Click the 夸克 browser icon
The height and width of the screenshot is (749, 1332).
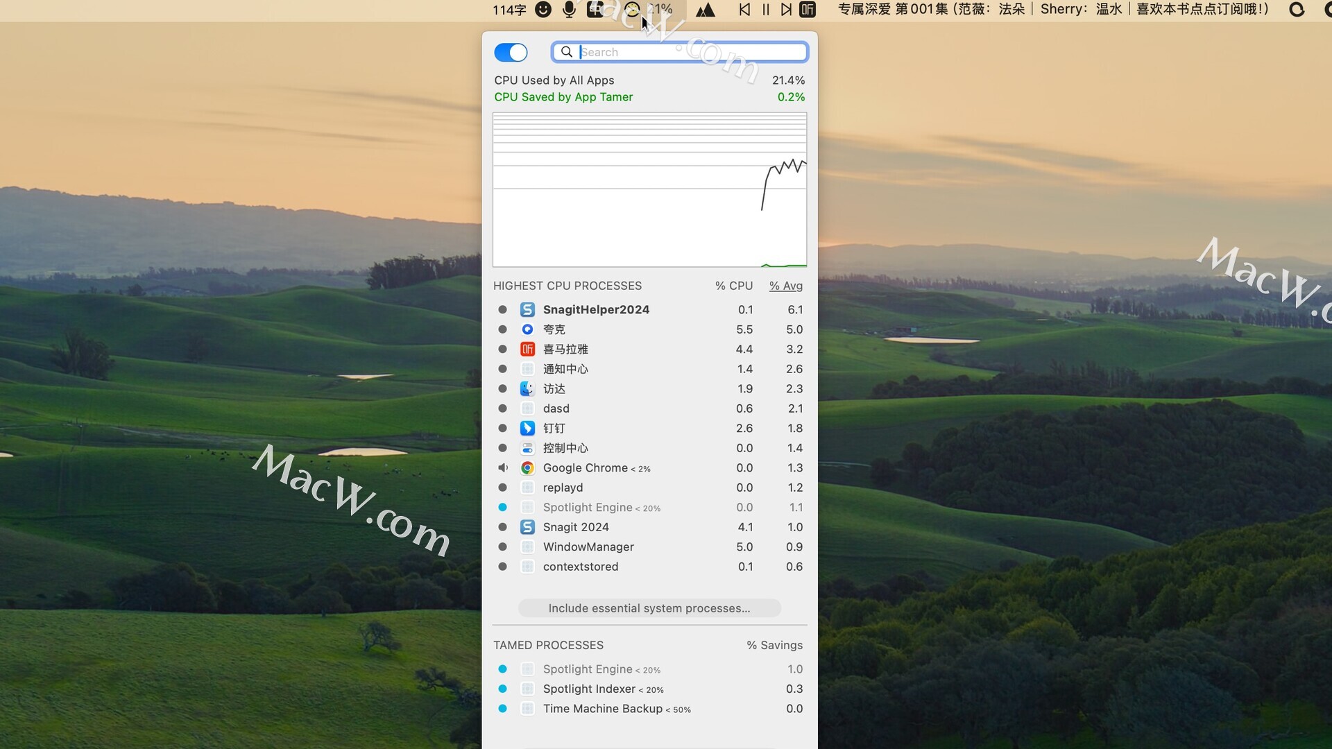click(527, 329)
